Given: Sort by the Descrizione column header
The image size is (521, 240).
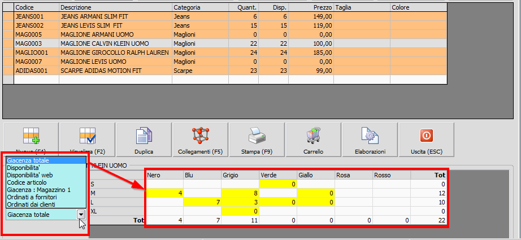Looking at the screenshot, I should click(116, 7).
